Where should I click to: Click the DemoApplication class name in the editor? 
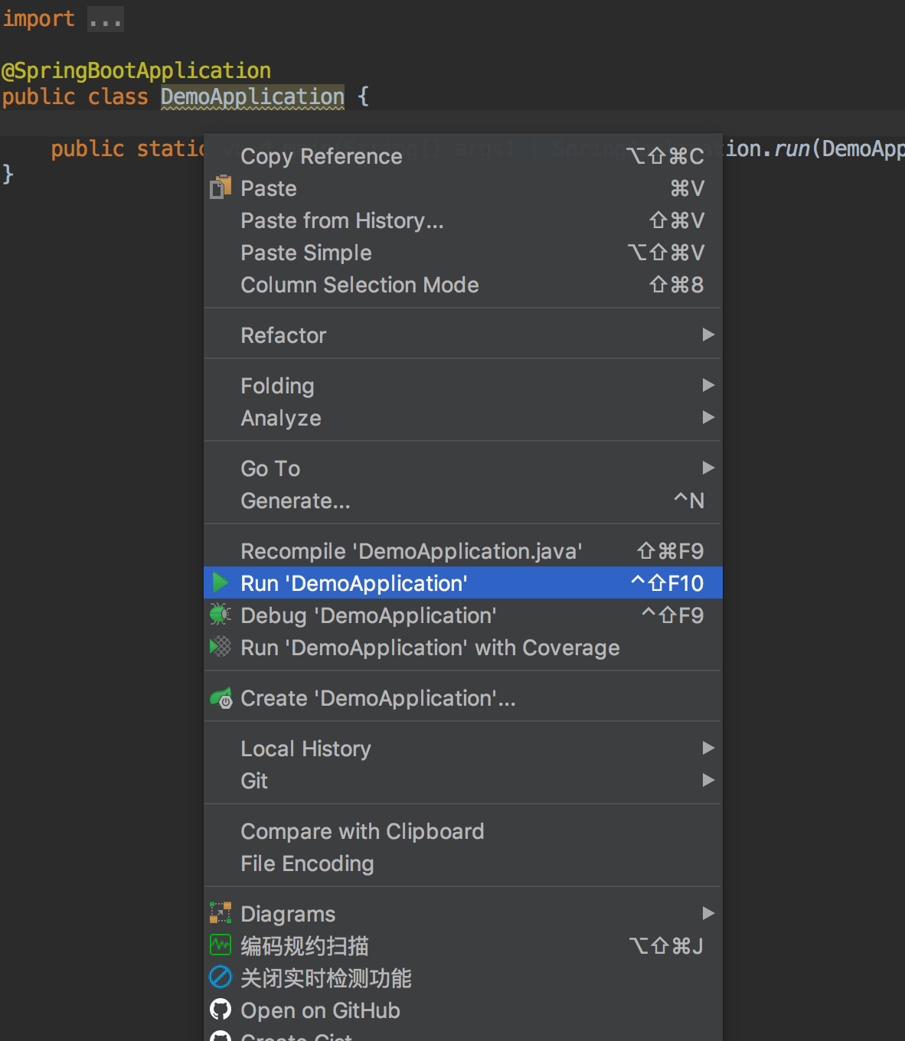pyautogui.click(x=252, y=97)
